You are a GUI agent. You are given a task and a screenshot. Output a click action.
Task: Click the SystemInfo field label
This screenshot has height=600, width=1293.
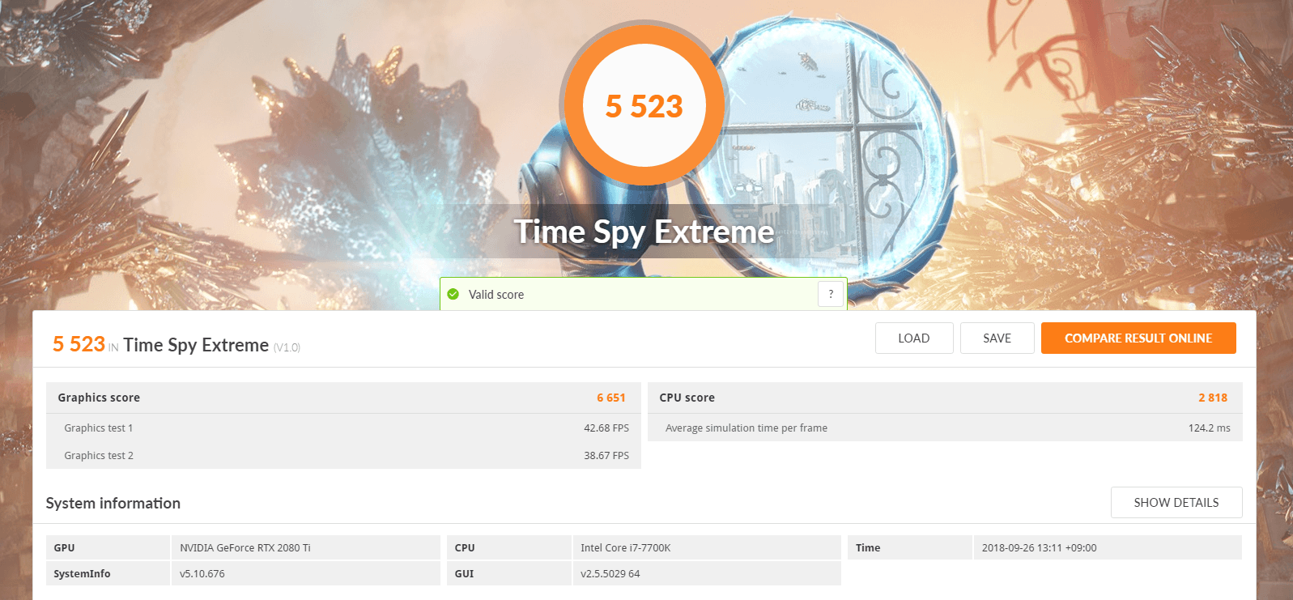[x=82, y=574]
